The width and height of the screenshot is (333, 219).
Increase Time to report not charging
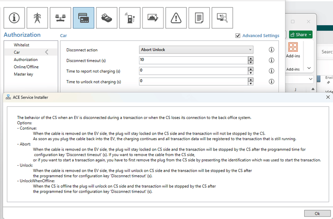(x=251, y=69)
